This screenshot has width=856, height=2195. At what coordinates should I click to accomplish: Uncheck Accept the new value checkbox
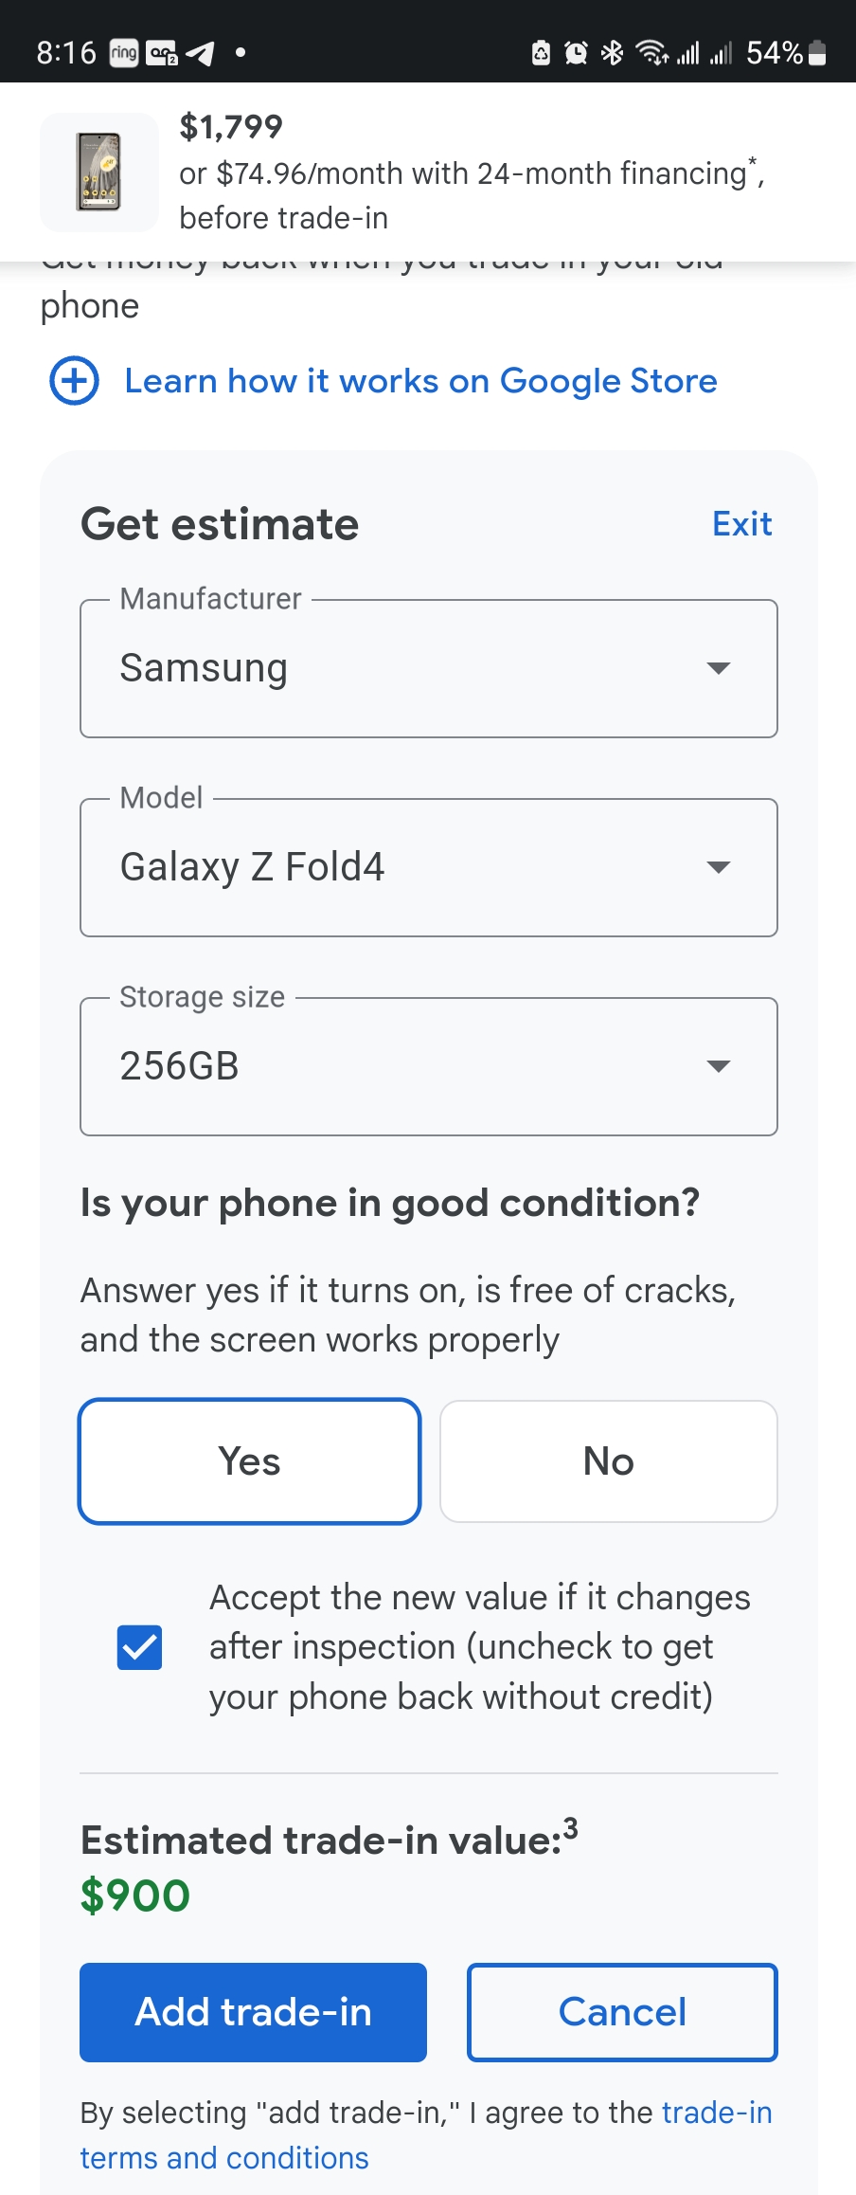click(x=139, y=1647)
